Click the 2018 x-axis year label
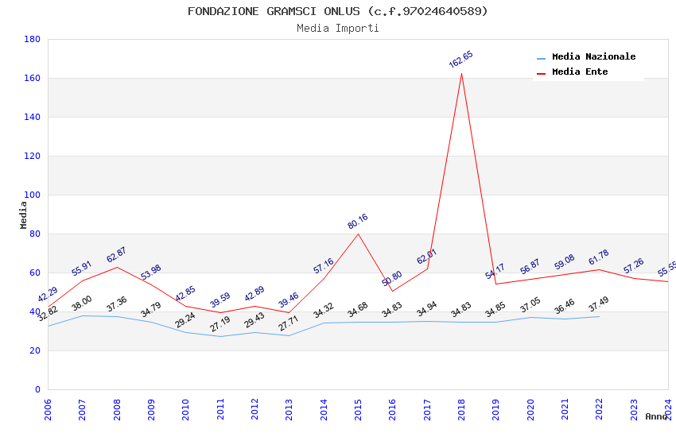The image size is (676, 437). 461,409
